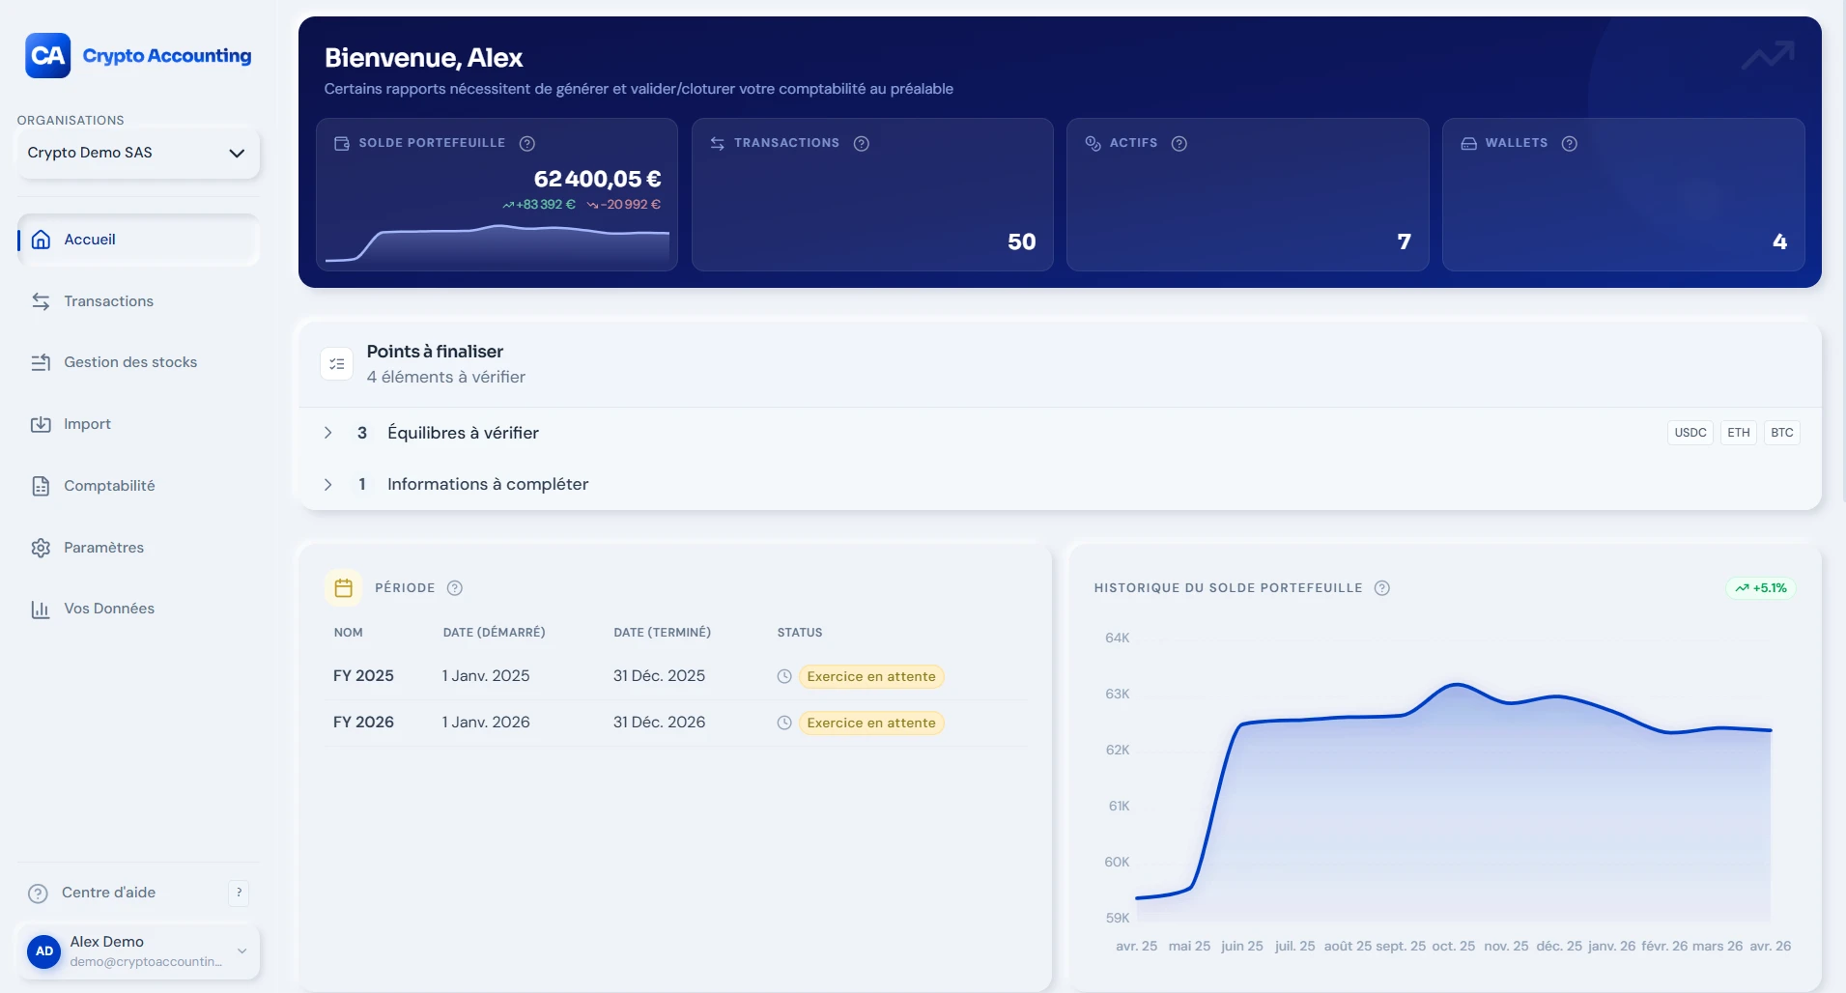
Task: Open the Comptabilité section icon
Action: tap(41, 485)
